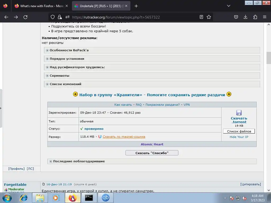Open Покраснели раздачи? link
The height and width of the screenshot is (203, 271).
(x=162, y=105)
